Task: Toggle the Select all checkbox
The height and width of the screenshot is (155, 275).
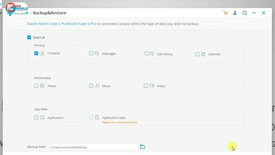Action: (x=29, y=37)
